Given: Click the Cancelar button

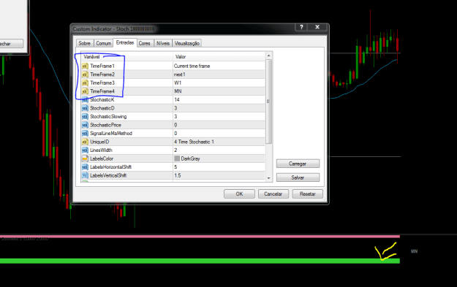Looking at the screenshot, I should (x=273, y=194).
